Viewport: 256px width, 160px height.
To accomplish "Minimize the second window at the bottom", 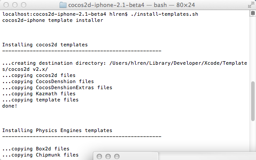I will point(108,157).
